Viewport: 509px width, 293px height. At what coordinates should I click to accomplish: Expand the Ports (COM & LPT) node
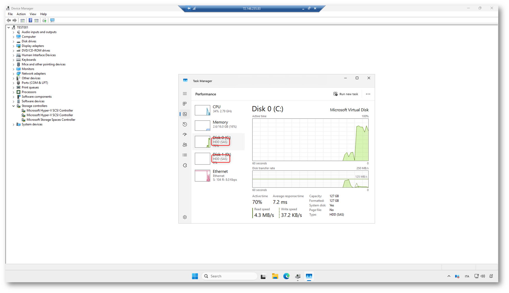[x=14, y=83]
